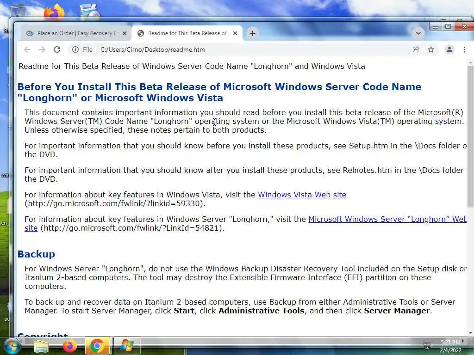This screenshot has height=355, width=474.
Task: Close the Readme tab
Action: 235,33
